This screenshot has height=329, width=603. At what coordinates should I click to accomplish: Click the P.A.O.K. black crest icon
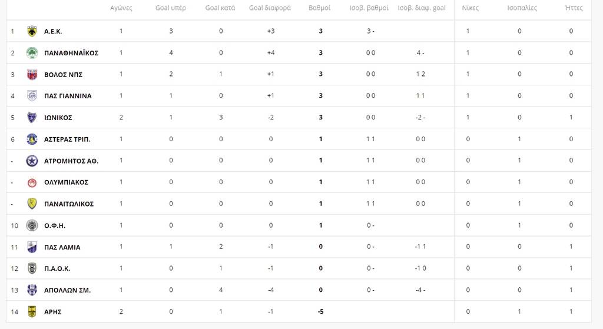tap(32, 268)
